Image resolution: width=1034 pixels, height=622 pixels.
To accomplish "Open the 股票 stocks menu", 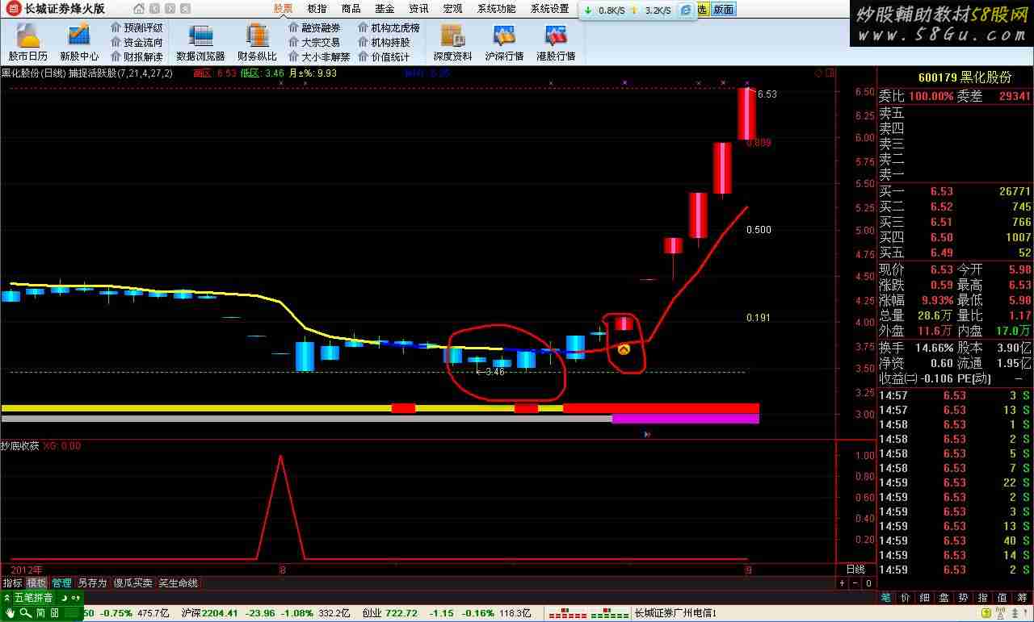I will [283, 9].
